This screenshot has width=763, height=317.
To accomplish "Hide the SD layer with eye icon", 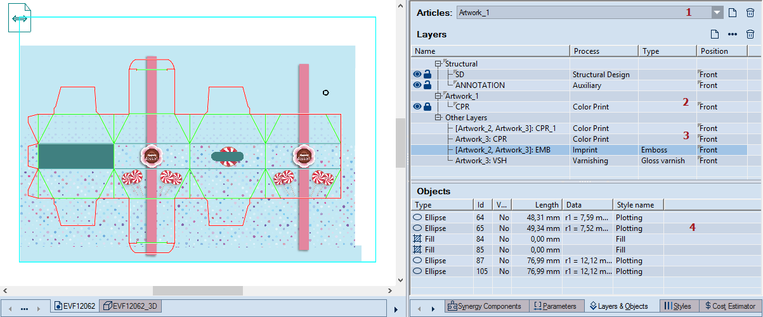I will coord(417,75).
